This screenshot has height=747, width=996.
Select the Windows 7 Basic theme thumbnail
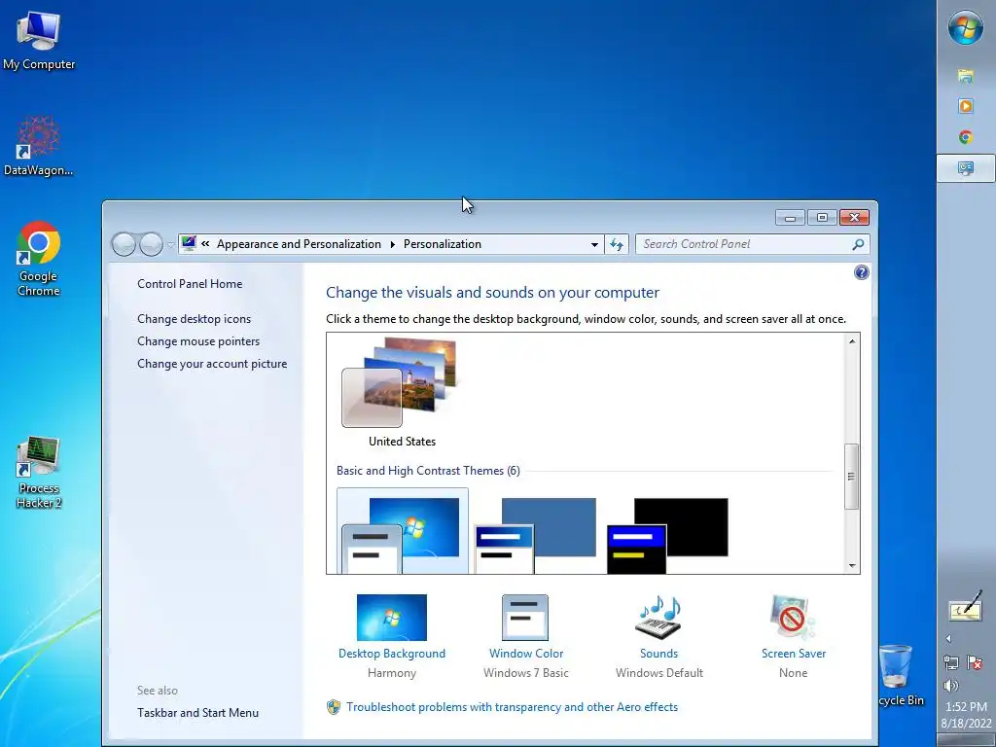click(403, 532)
